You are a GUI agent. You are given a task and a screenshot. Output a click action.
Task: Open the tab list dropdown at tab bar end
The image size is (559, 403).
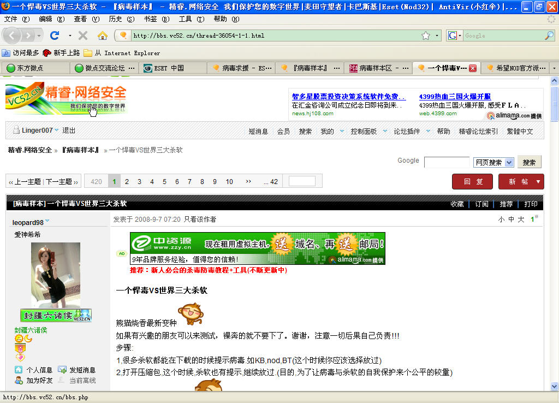[554, 68]
